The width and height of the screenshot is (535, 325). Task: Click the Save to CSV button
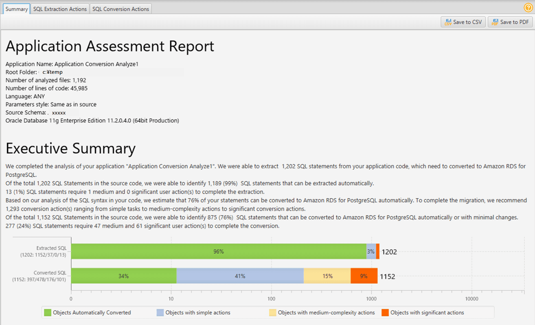463,22
